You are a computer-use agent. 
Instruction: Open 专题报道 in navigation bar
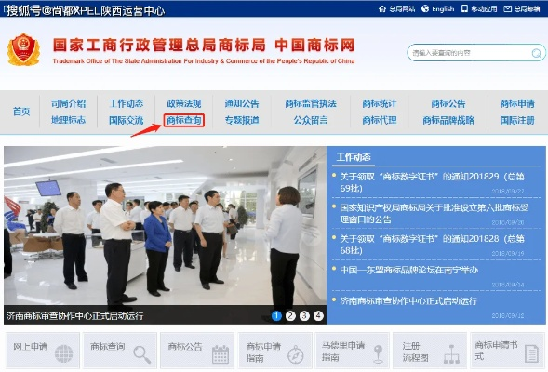point(242,120)
